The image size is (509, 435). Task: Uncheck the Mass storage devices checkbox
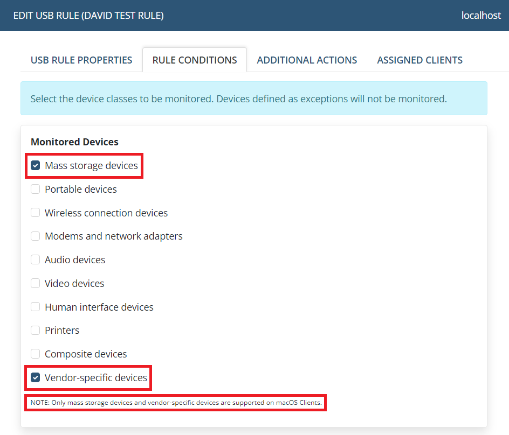[x=36, y=166]
